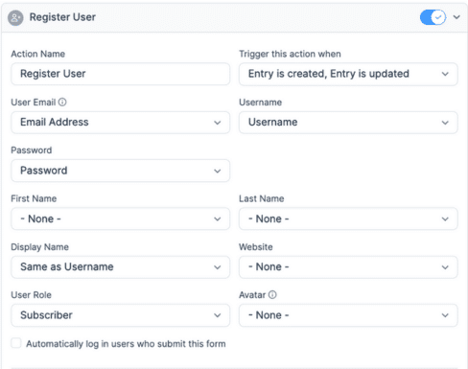The image size is (468, 369).
Task: Disable the Register User action toggle
Action: pyautogui.click(x=433, y=17)
